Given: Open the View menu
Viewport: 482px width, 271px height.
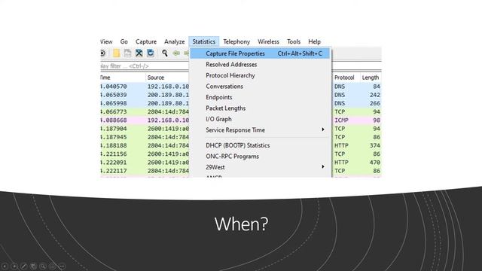Looking at the screenshot, I should (x=106, y=41).
